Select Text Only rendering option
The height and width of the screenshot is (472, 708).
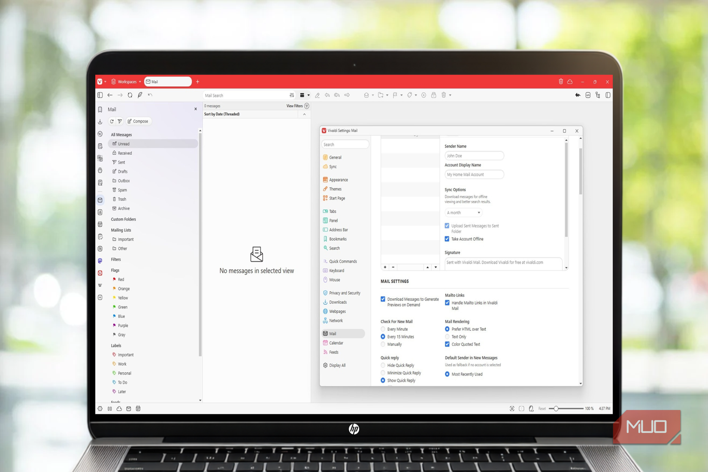point(447,337)
